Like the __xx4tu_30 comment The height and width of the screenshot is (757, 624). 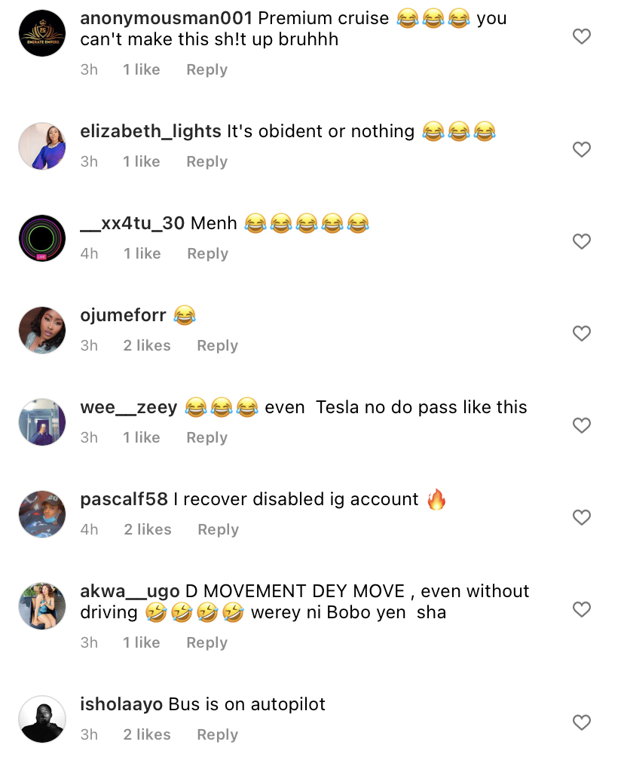582,241
